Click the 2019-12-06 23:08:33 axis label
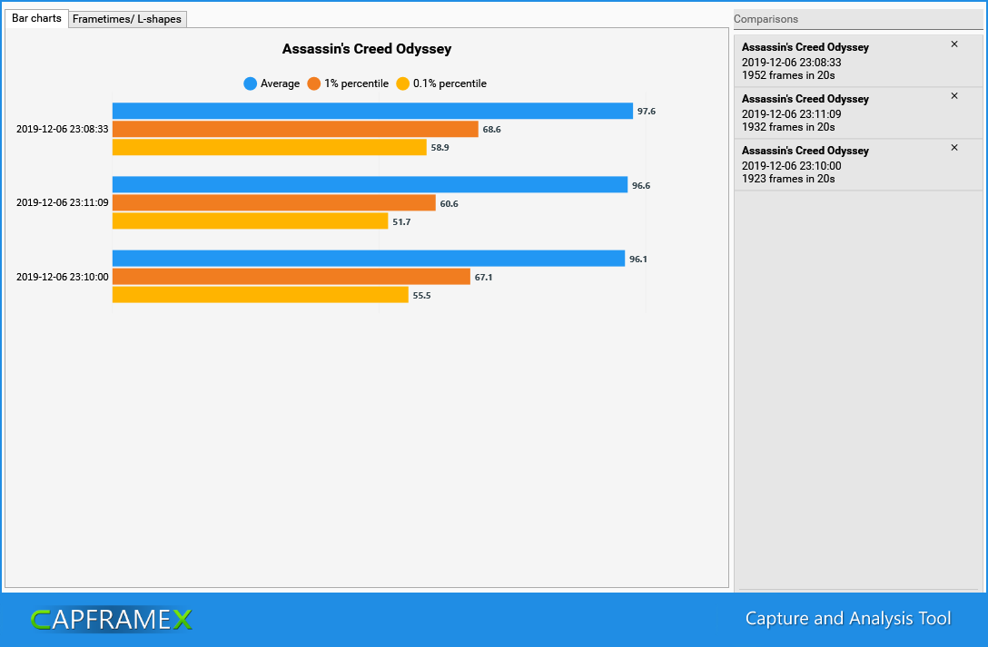This screenshot has width=988, height=647. pos(63,129)
